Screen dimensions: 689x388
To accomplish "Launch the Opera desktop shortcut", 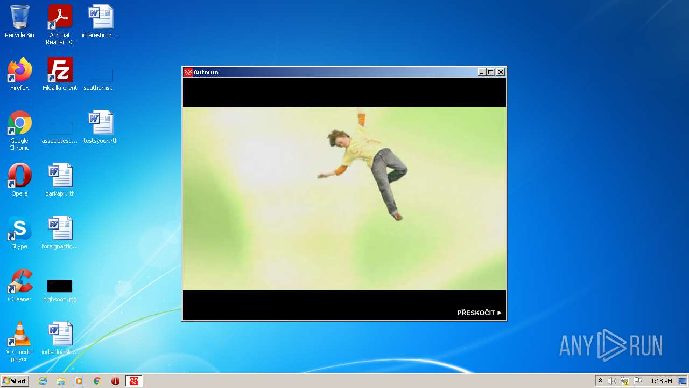I will 19,180.
